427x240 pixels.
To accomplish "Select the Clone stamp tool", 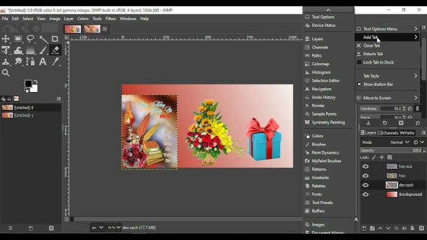I will click(x=6, y=62).
